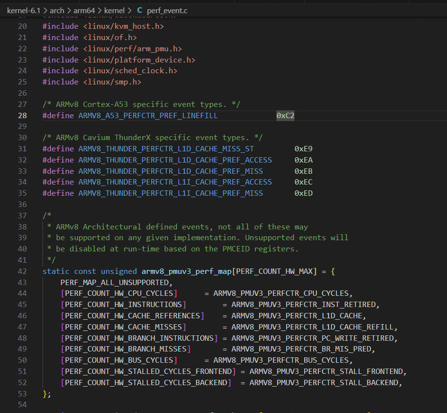447x413 pixels.
Task: Click line number 42 in gutter
Action: point(22,271)
